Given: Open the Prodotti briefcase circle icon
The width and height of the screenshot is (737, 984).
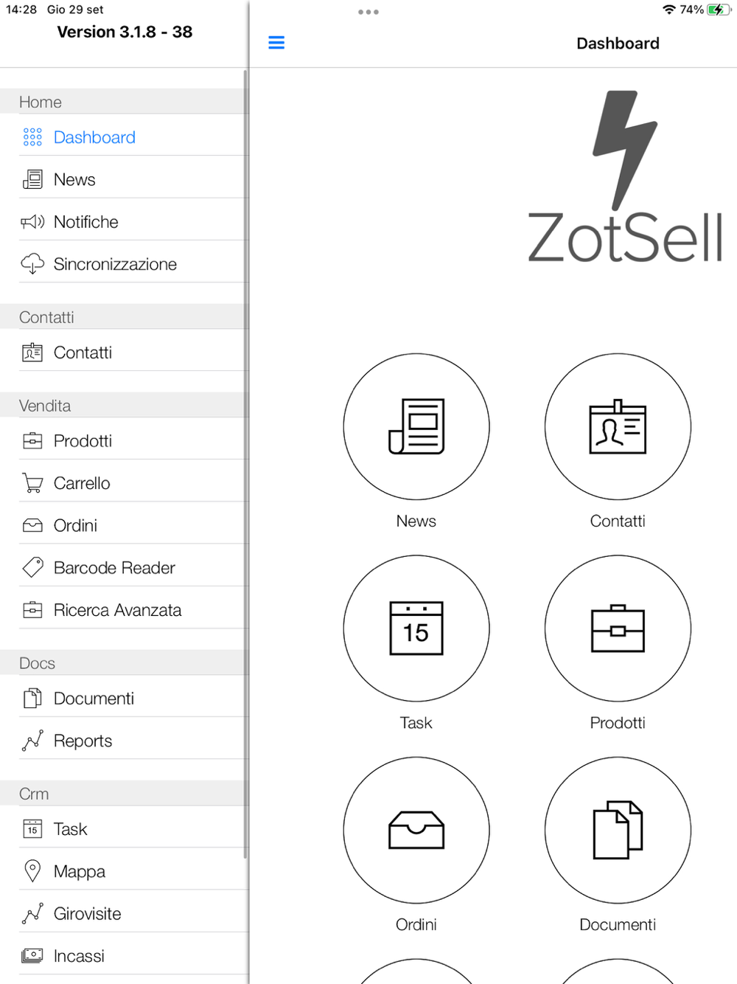Looking at the screenshot, I should coord(618,628).
